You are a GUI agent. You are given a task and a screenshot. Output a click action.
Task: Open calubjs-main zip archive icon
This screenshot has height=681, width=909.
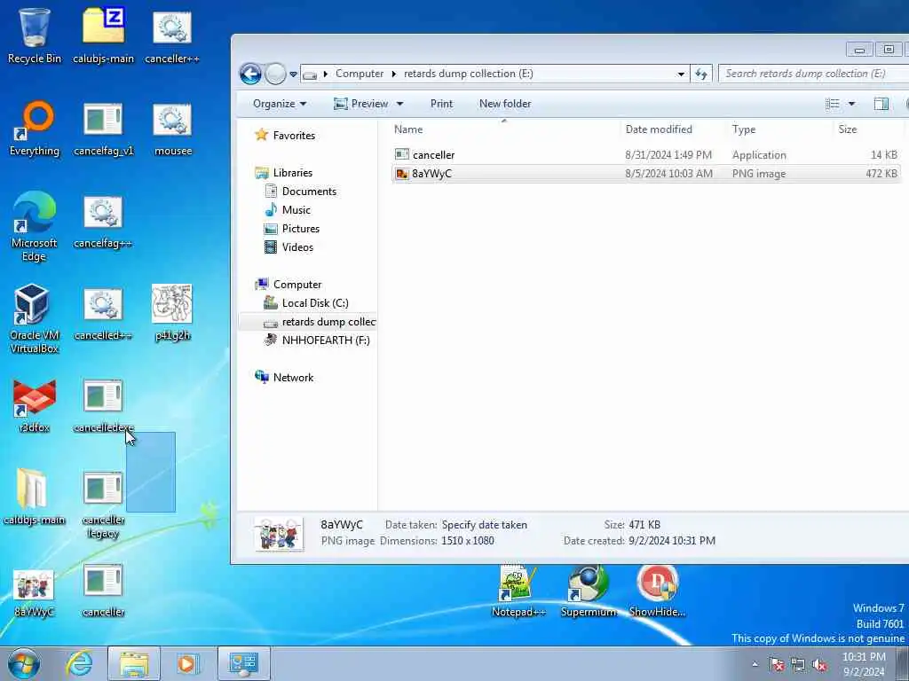point(103,35)
